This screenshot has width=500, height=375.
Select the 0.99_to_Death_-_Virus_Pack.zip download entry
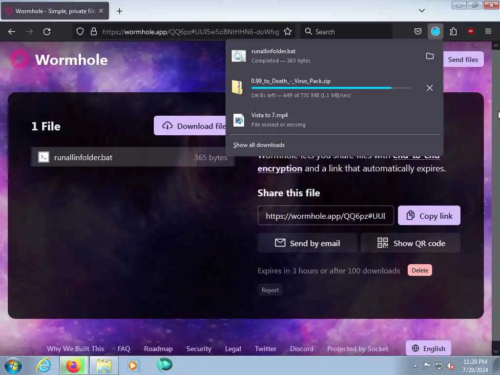(x=325, y=88)
